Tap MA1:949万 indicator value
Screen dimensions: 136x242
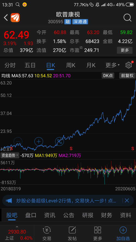tap(46, 155)
